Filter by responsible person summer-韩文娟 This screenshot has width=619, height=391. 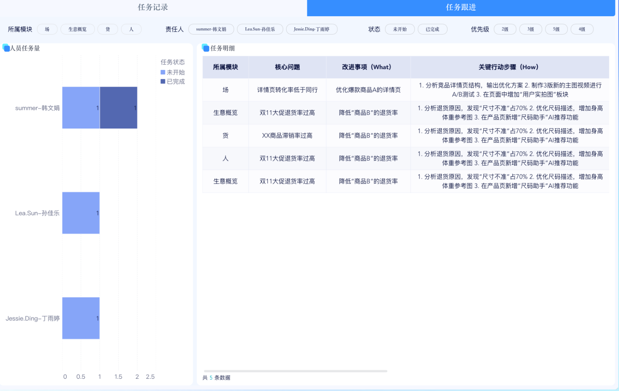pyautogui.click(x=211, y=29)
